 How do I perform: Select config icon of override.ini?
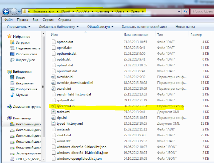click(x=53, y=77)
